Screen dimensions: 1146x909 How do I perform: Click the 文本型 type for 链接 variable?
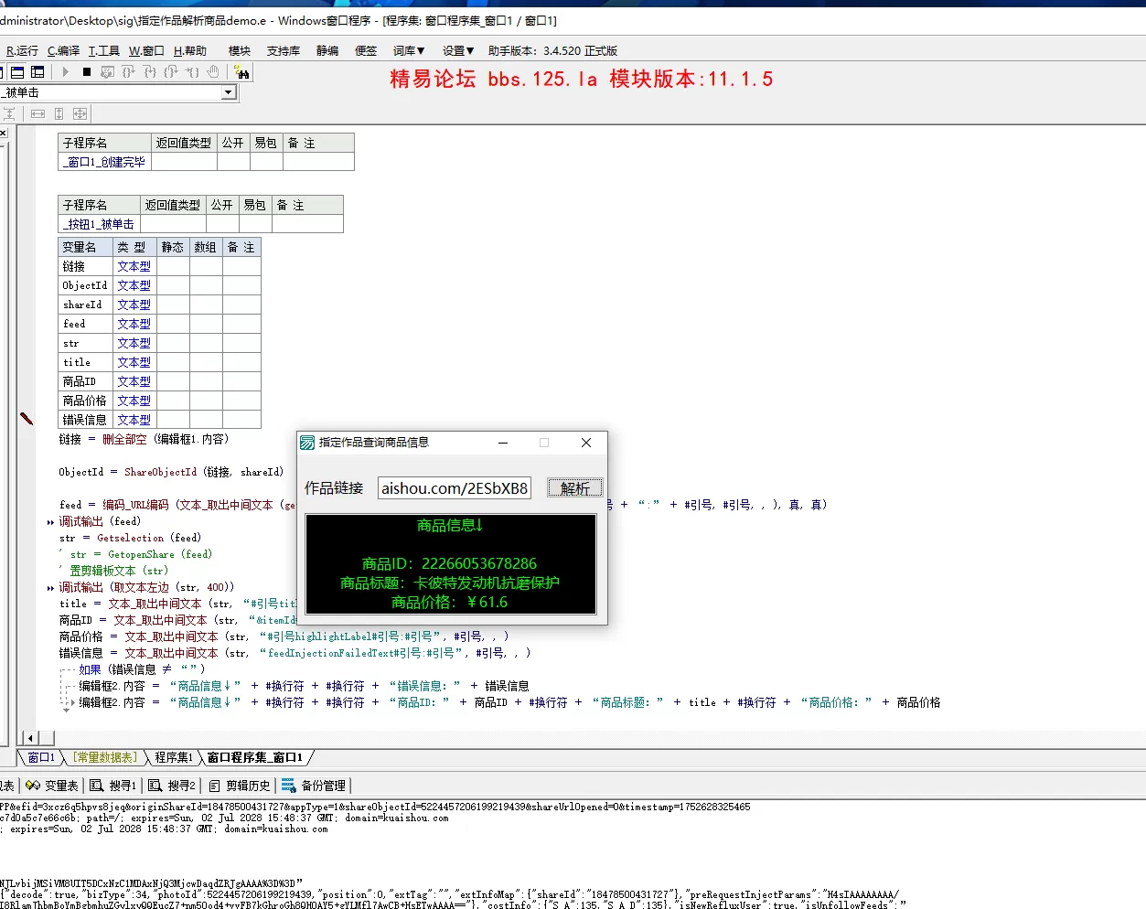[134, 266]
